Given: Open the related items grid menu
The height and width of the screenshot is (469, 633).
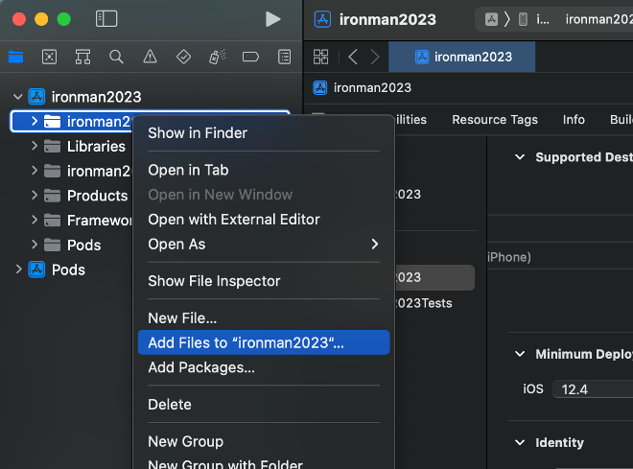Looking at the screenshot, I should [x=320, y=57].
